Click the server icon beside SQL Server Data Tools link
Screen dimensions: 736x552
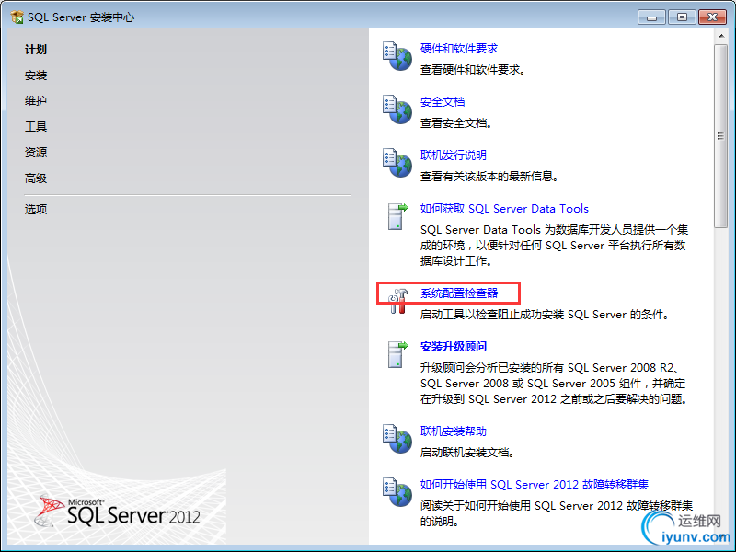[x=397, y=216]
